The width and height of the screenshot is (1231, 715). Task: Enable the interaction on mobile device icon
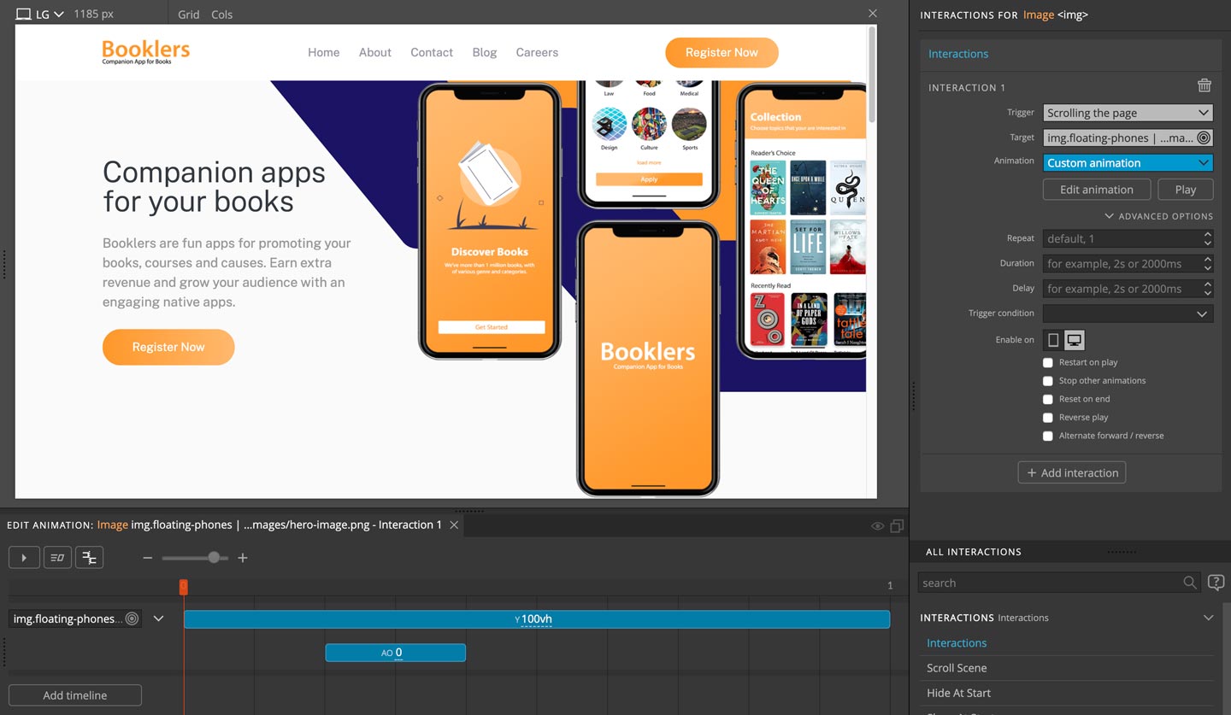coord(1053,340)
